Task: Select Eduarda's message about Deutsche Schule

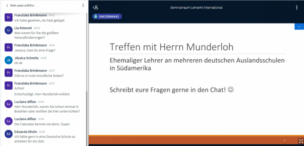Action: coord(45,139)
